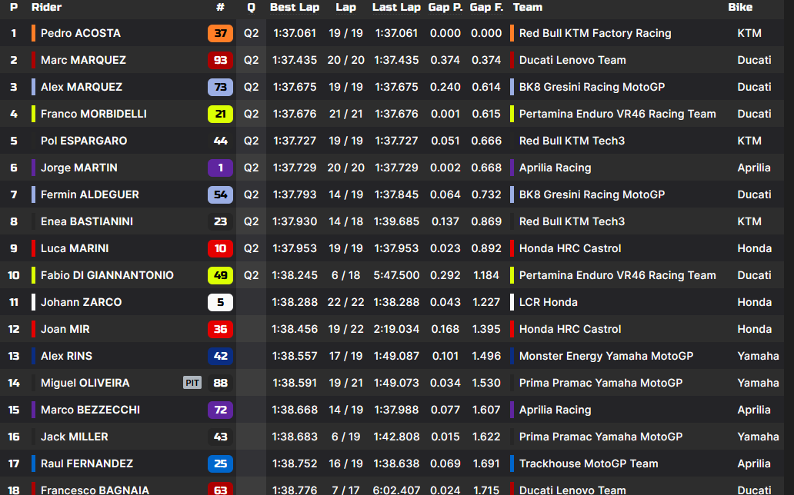Click last lap time 1:39.685
This screenshot has height=495, width=794.
pyautogui.click(x=396, y=221)
